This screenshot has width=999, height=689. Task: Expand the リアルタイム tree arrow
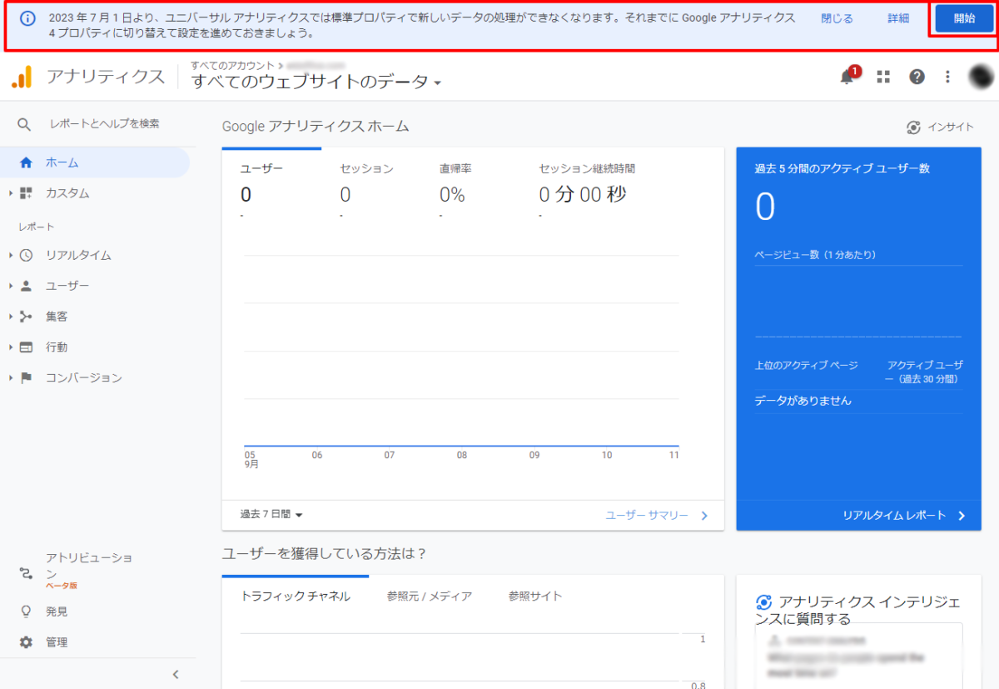[x=10, y=256]
